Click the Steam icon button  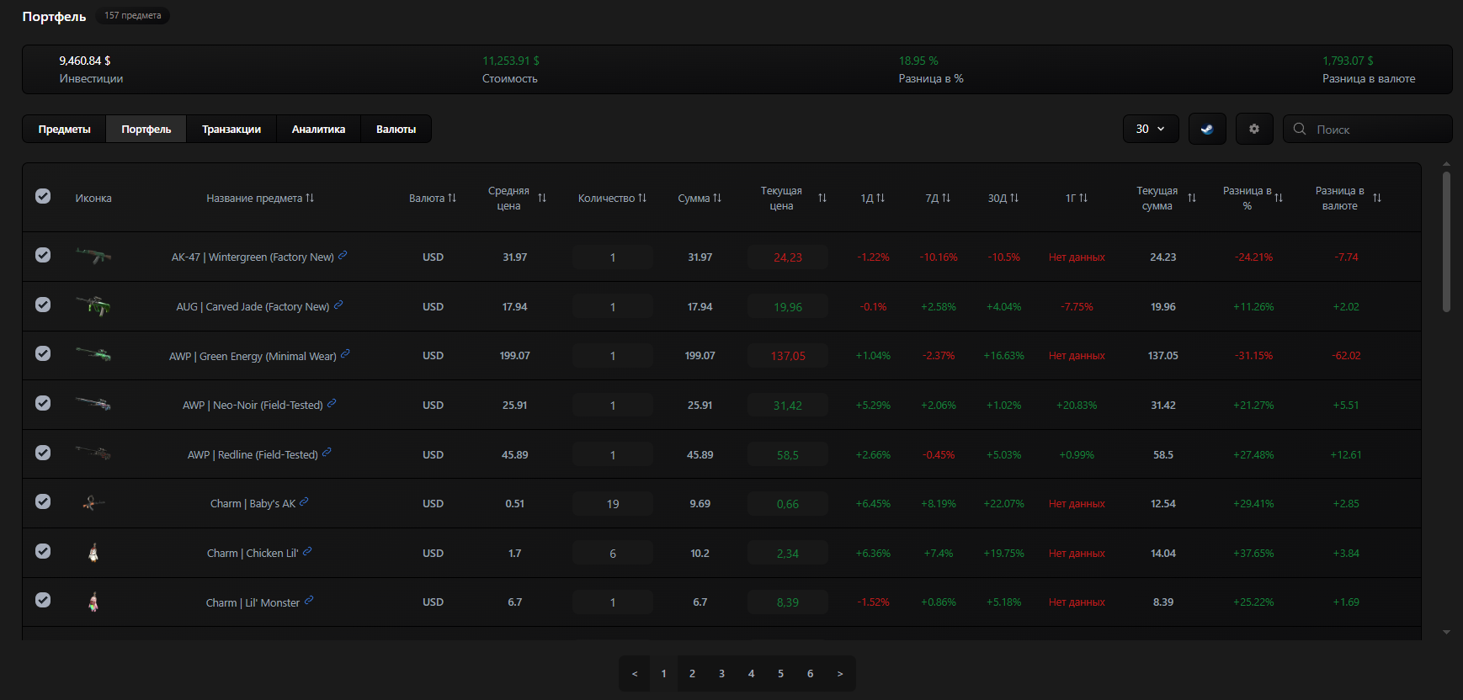click(1207, 129)
